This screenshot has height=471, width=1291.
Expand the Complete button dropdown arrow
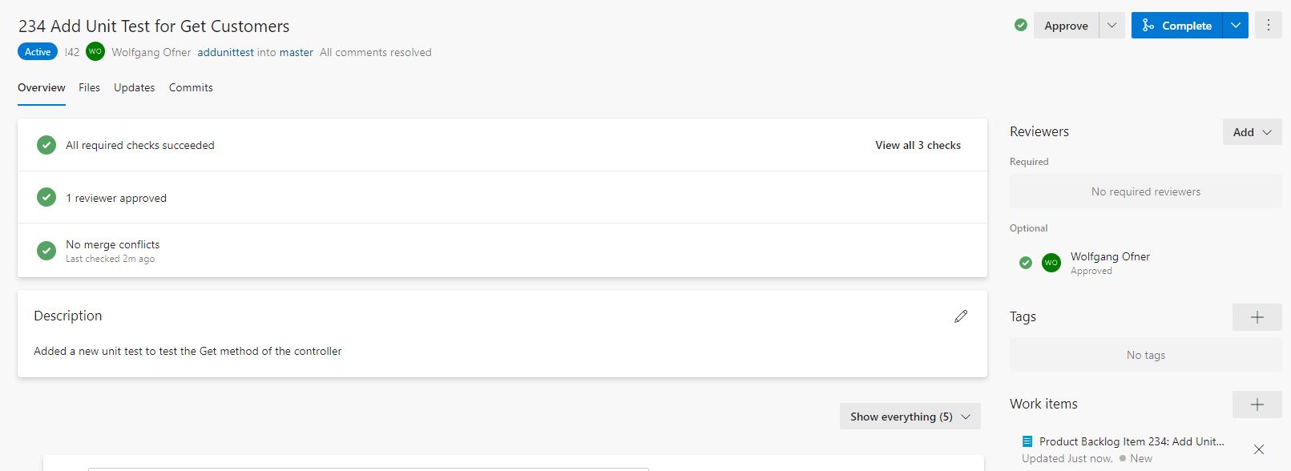(1236, 26)
